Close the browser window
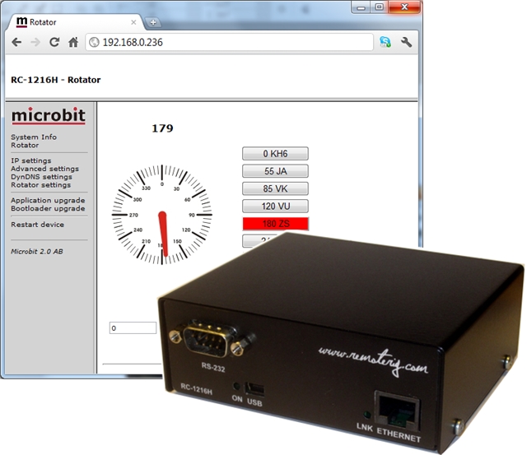Viewport: 527px width, 455px height. 404,7
